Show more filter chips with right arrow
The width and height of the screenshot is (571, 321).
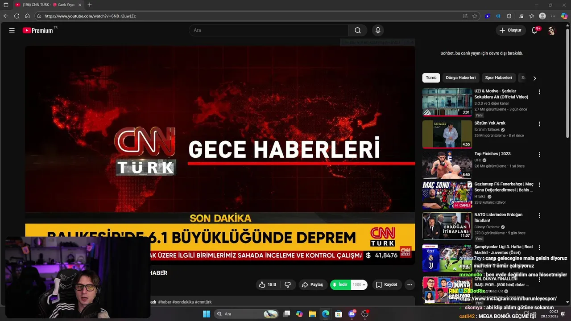(x=534, y=78)
